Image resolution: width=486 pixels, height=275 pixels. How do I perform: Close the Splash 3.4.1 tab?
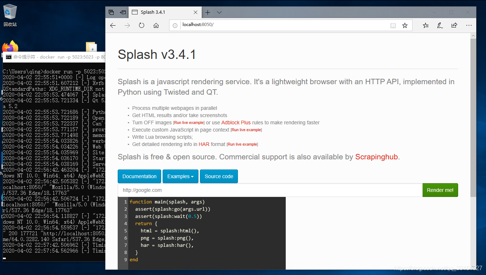tap(196, 12)
